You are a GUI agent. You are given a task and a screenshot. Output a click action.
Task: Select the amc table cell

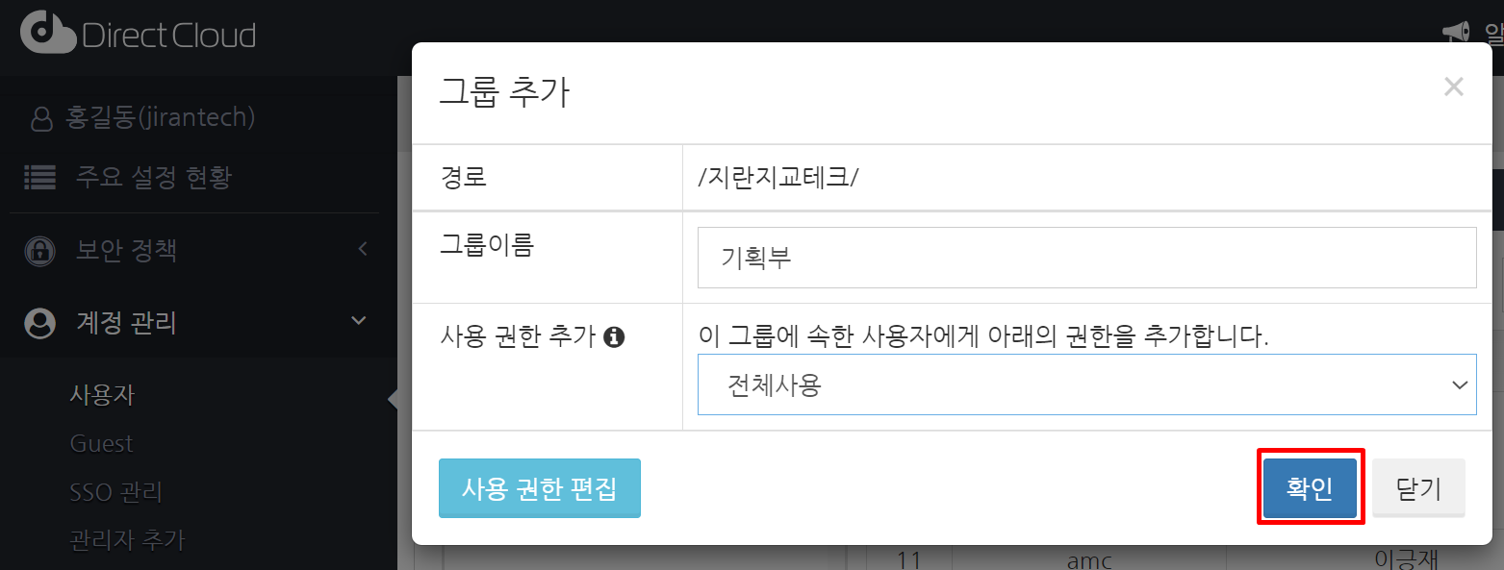[x=1089, y=559]
